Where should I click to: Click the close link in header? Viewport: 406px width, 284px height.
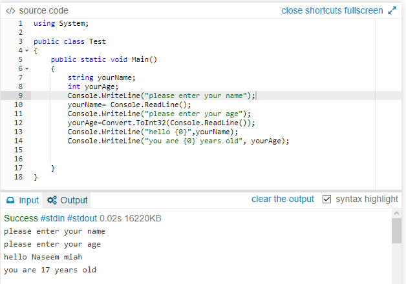[x=292, y=10]
